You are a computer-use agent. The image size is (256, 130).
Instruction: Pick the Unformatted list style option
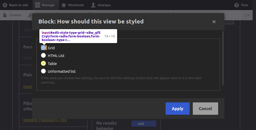(44, 71)
